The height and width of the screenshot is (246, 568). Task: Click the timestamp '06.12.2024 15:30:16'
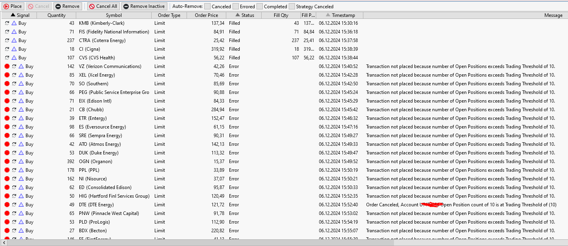pyautogui.click(x=338, y=23)
